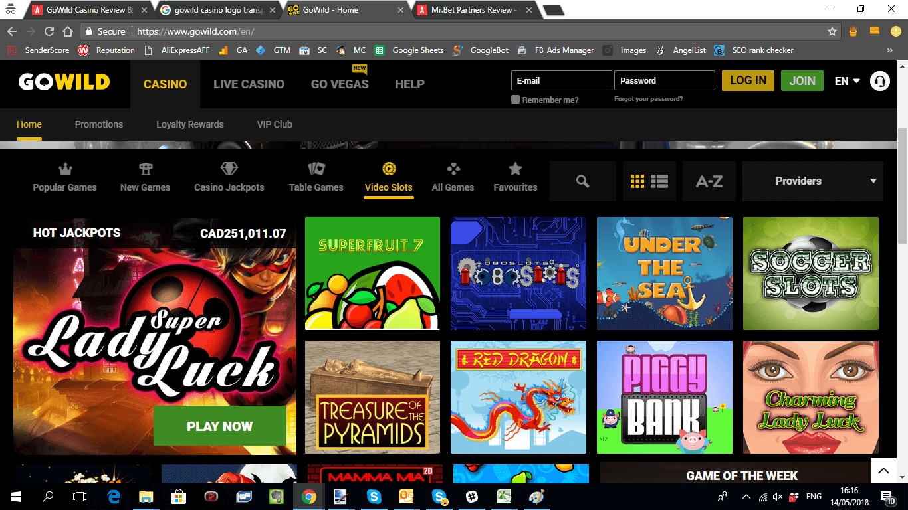Bookmark page with star icon in address bar

832,31
